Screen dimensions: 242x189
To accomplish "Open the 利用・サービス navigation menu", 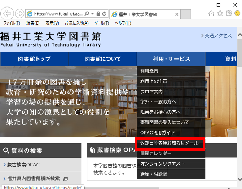I will pos(171,59).
